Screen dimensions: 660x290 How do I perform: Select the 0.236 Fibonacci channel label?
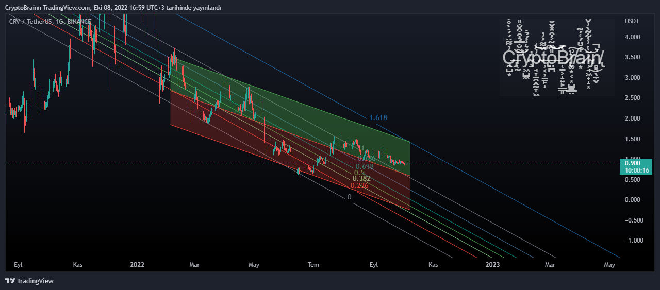pos(359,185)
